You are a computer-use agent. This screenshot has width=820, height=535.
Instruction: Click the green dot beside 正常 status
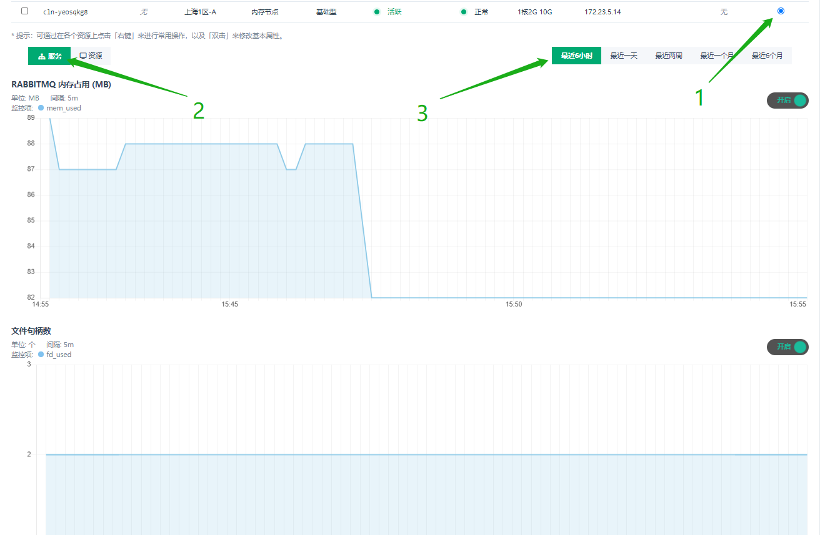463,12
